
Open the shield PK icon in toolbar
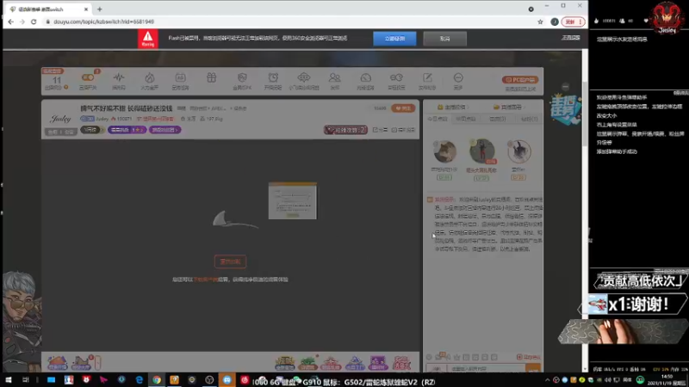tap(242, 77)
